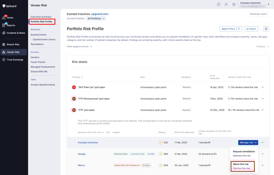The image size is (274, 175).
Task: Expand the FTP (Anonymous) row
Action: [x=262, y=99]
